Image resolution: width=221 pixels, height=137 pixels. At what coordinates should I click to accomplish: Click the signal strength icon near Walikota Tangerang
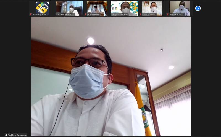pyautogui.click(x=6, y=135)
